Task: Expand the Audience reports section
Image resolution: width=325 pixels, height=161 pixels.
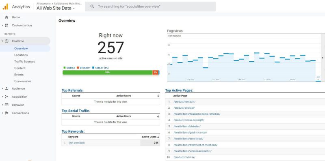Action: (2, 88)
